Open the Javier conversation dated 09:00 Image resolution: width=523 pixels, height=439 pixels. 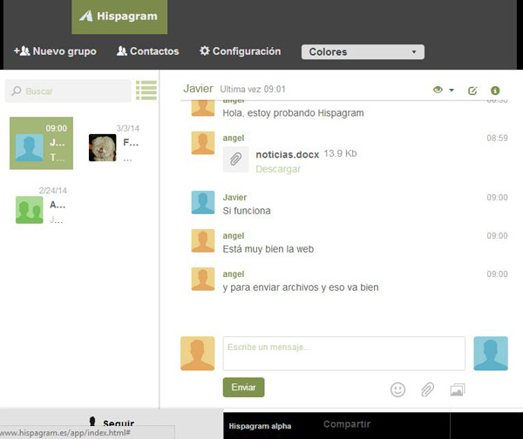pyautogui.click(x=41, y=144)
